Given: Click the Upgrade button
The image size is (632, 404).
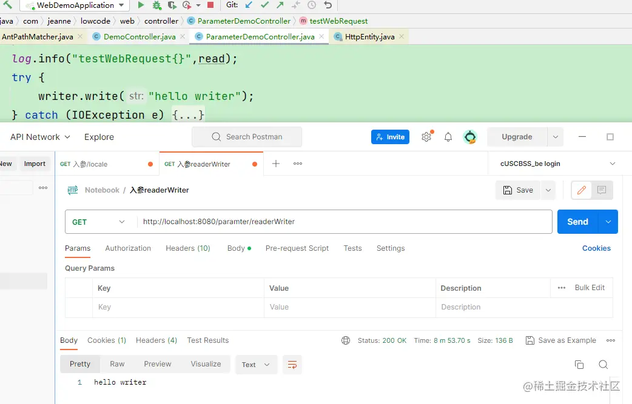Looking at the screenshot, I should coord(517,137).
